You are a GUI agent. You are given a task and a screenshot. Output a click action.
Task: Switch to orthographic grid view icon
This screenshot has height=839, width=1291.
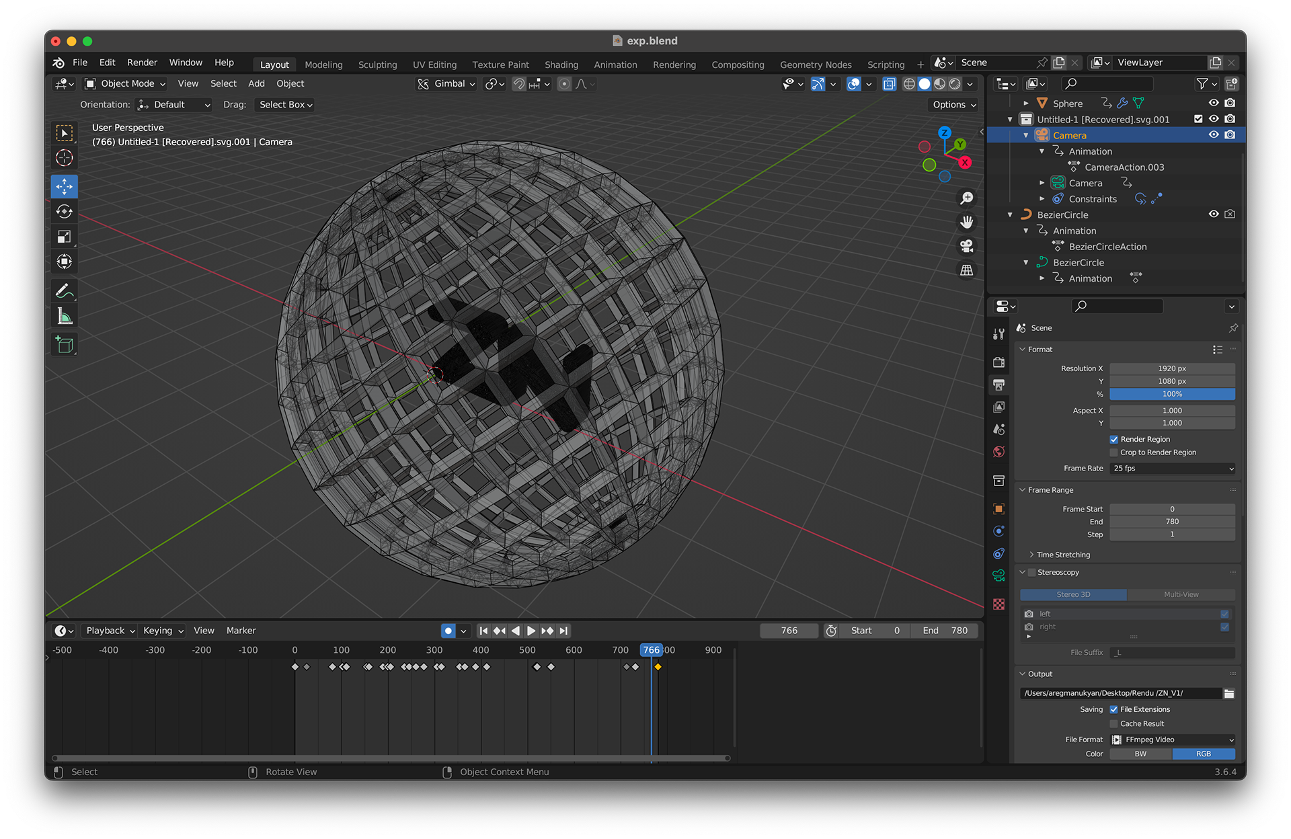(966, 270)
